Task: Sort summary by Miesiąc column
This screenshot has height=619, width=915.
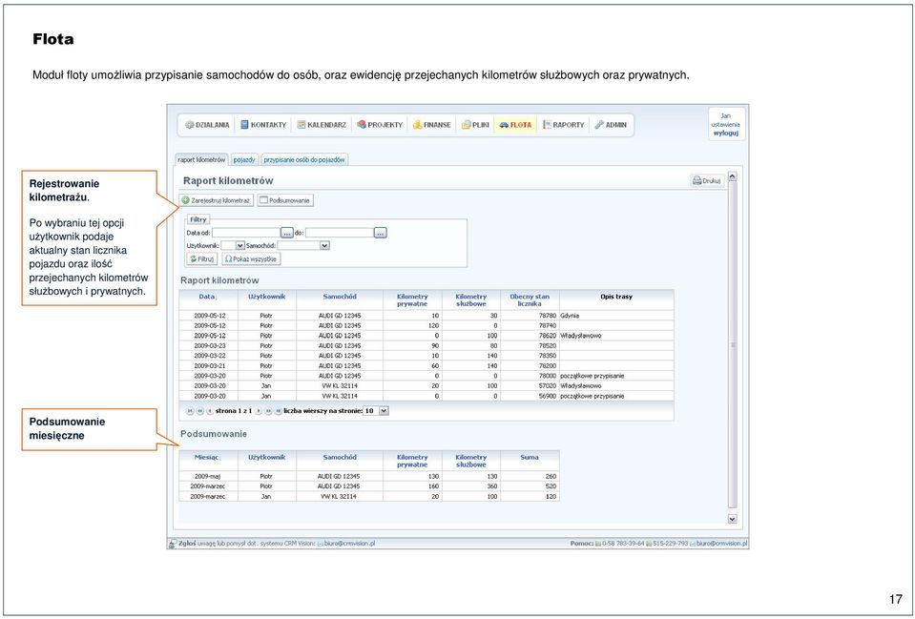Action: (x=208, y=458)
